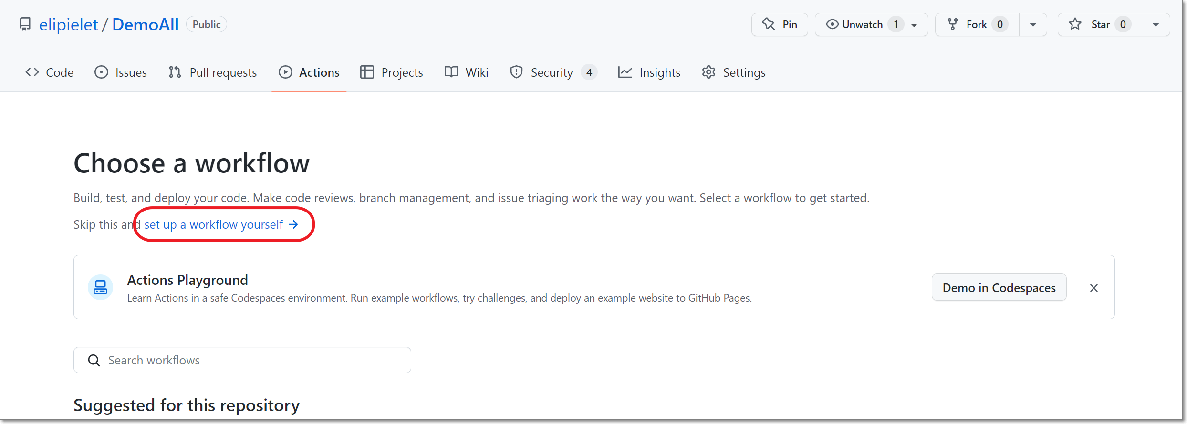Fork the repository using the Fork button
This screenshot has width=1187, height=424.
coord(977,24)
